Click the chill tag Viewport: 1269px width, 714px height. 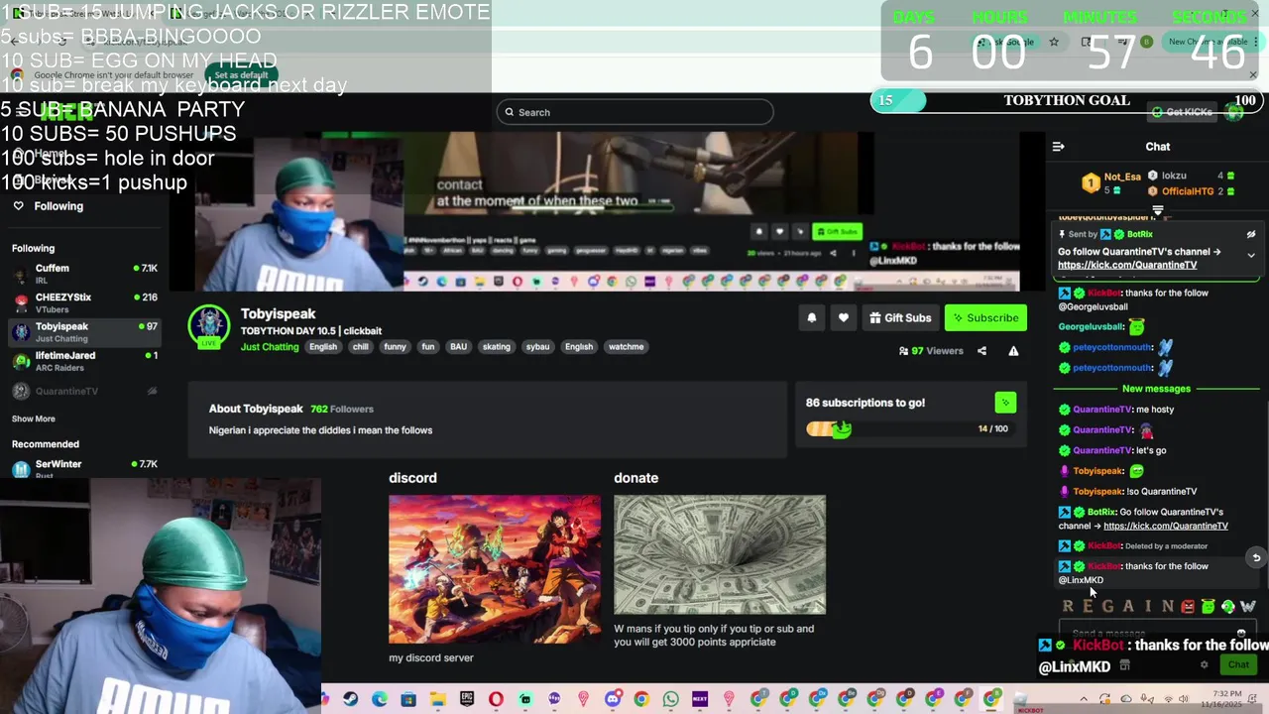coord(360,347)
